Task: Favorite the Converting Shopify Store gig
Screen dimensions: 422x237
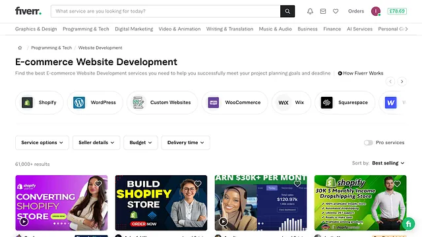Action: [98, 184]
